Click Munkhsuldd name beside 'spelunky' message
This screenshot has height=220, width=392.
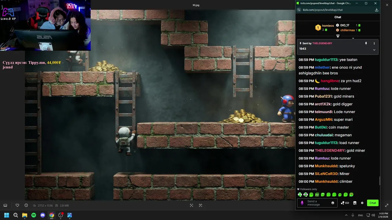[326, 166]
